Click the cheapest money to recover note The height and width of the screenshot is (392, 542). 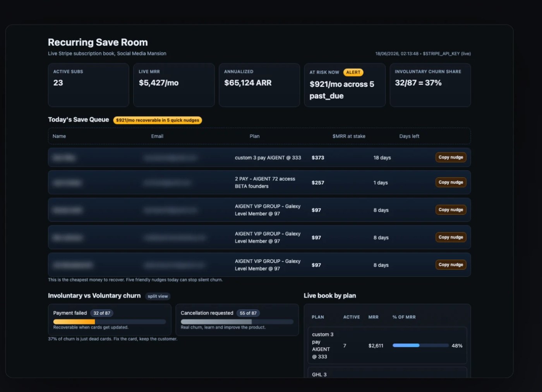pos(135,280)
